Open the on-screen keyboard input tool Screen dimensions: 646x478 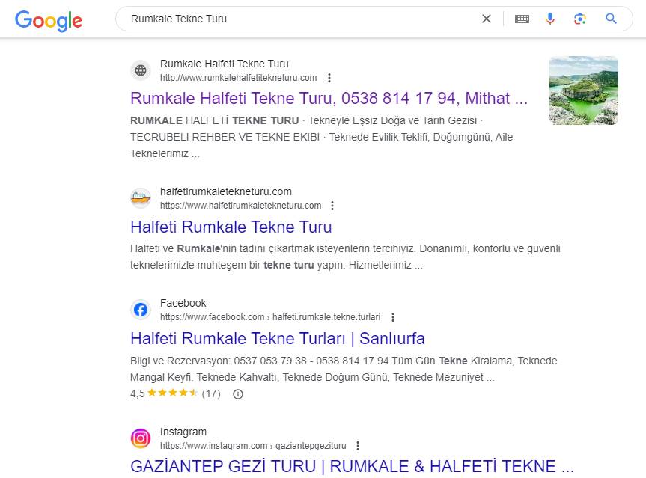click(x=522, y=19)
